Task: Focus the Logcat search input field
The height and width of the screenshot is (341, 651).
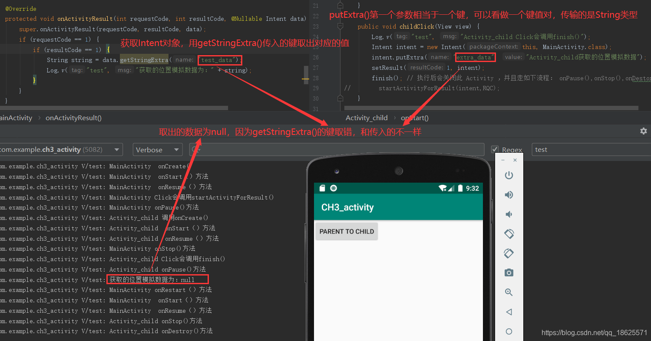Action: coord(337,150)
